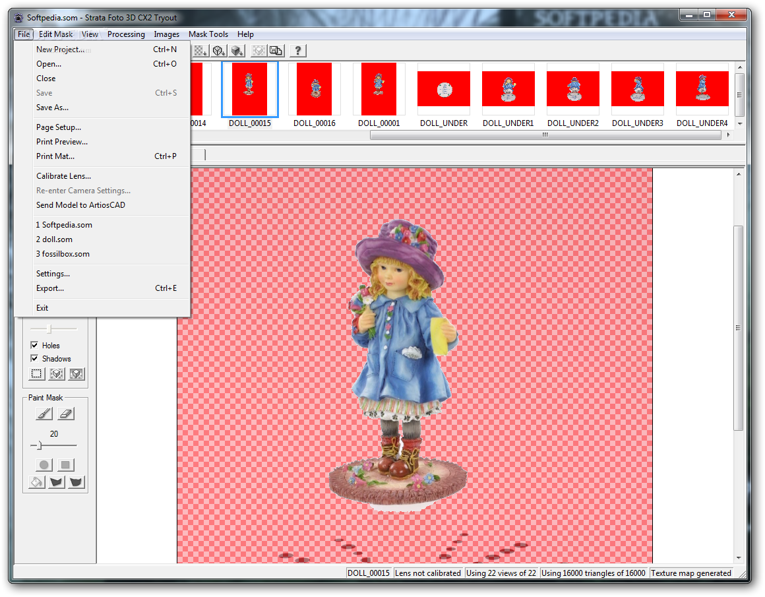Open the File menu

coord(24,34)
